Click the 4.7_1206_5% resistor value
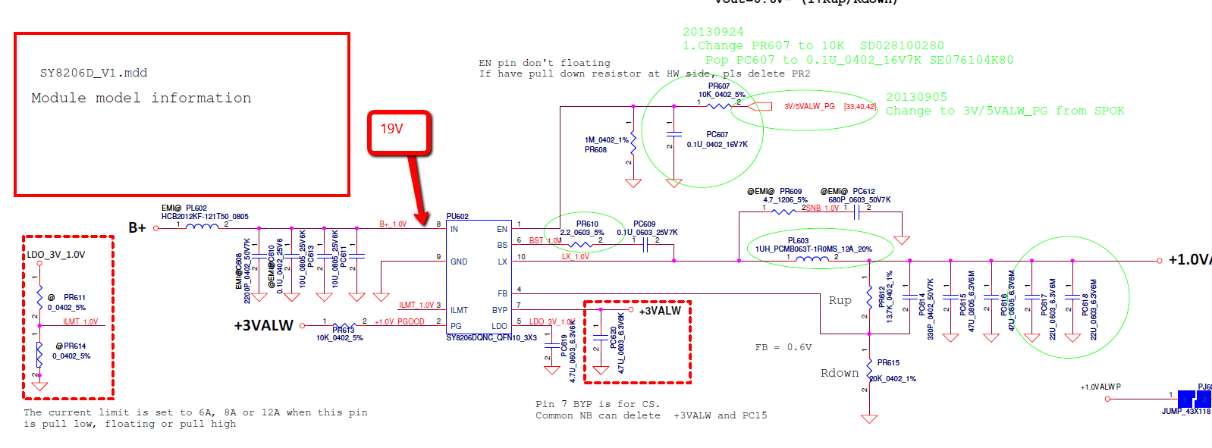1212x448 pixels. [785, 200]
